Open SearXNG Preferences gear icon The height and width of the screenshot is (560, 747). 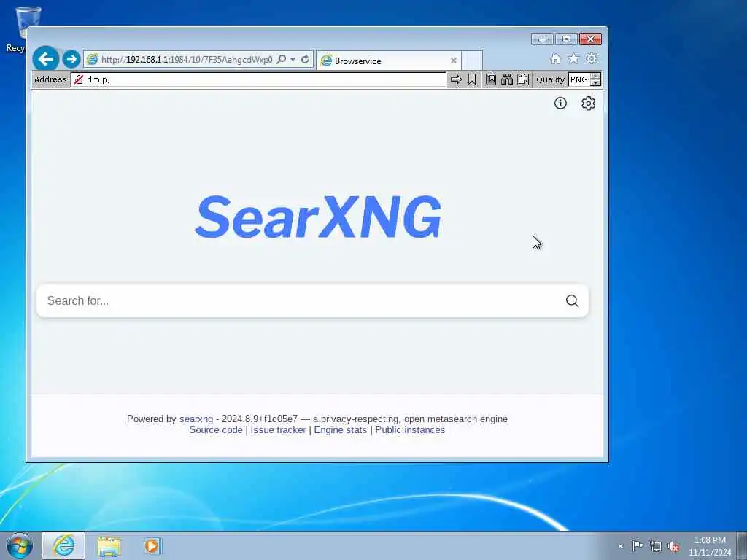[589, 104]
